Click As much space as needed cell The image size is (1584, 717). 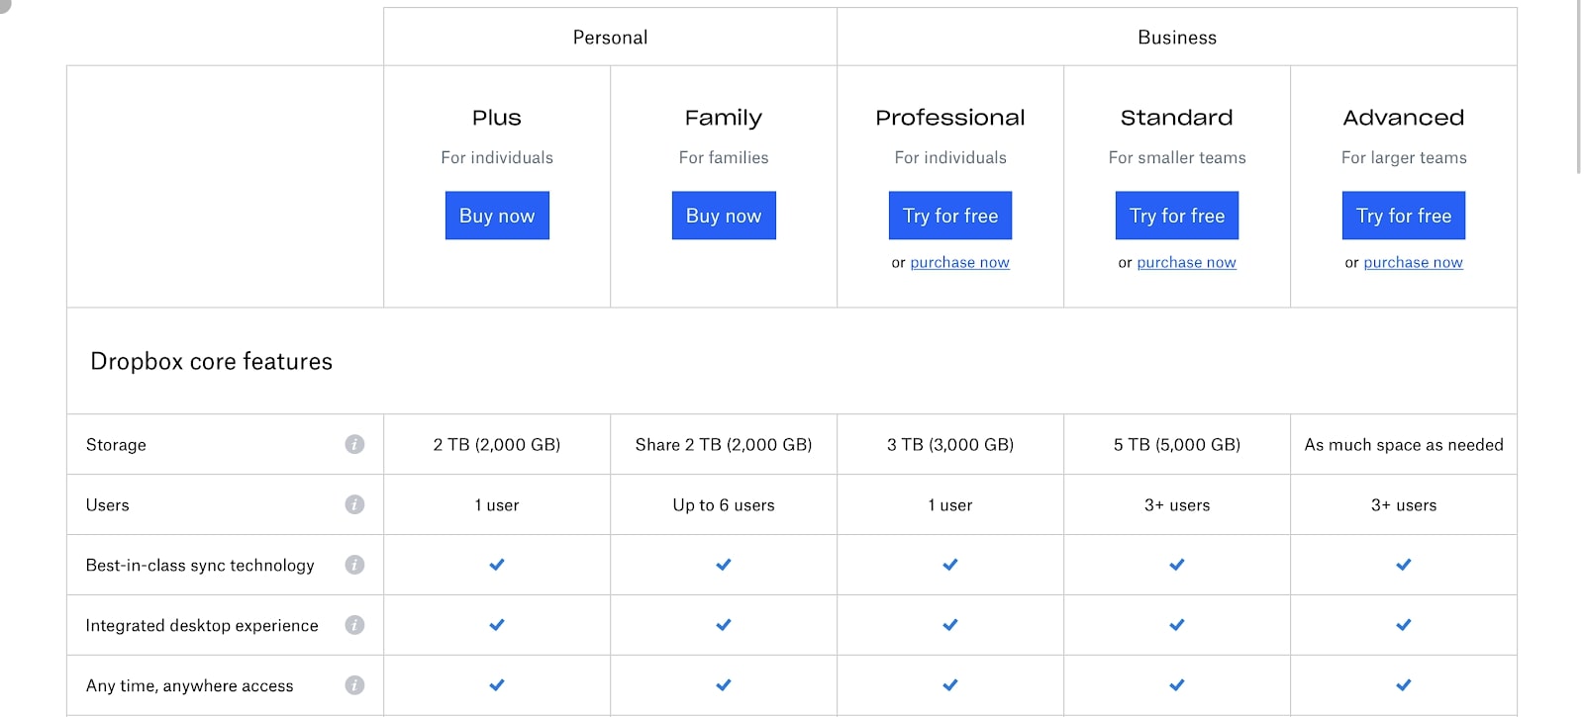tap(1404, 445)
